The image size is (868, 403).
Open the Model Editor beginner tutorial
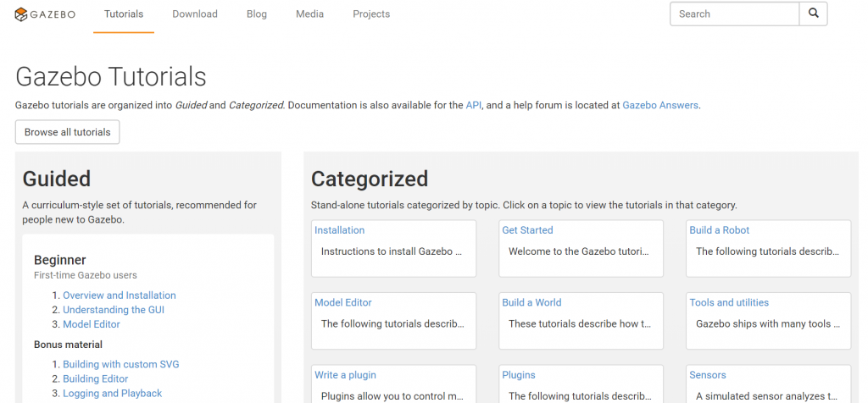tap(92, 324)
